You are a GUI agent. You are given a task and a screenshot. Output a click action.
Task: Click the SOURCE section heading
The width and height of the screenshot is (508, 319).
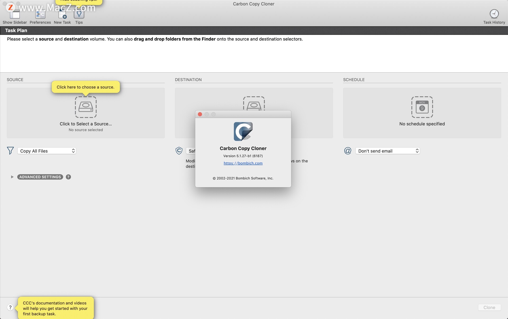pyautogui.click(x=15, y=80)
